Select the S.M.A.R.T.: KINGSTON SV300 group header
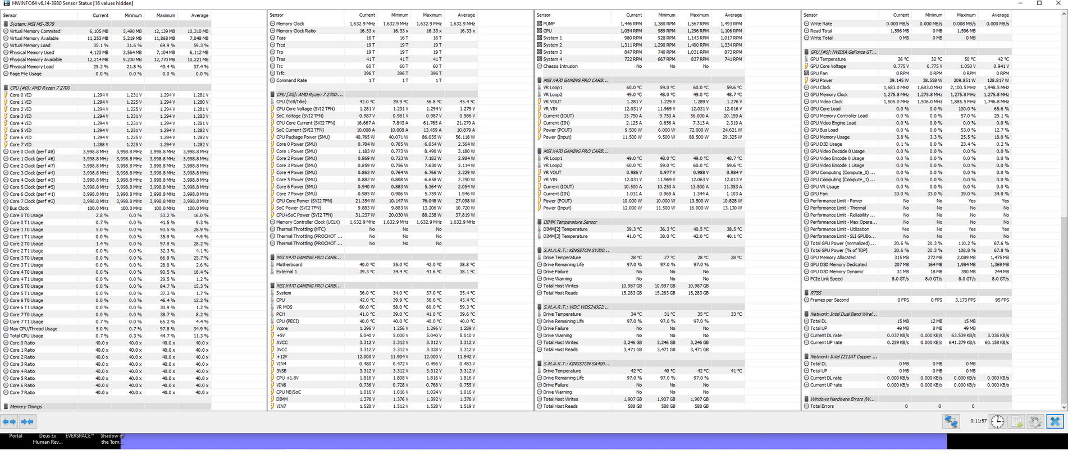 pos(640,250)
